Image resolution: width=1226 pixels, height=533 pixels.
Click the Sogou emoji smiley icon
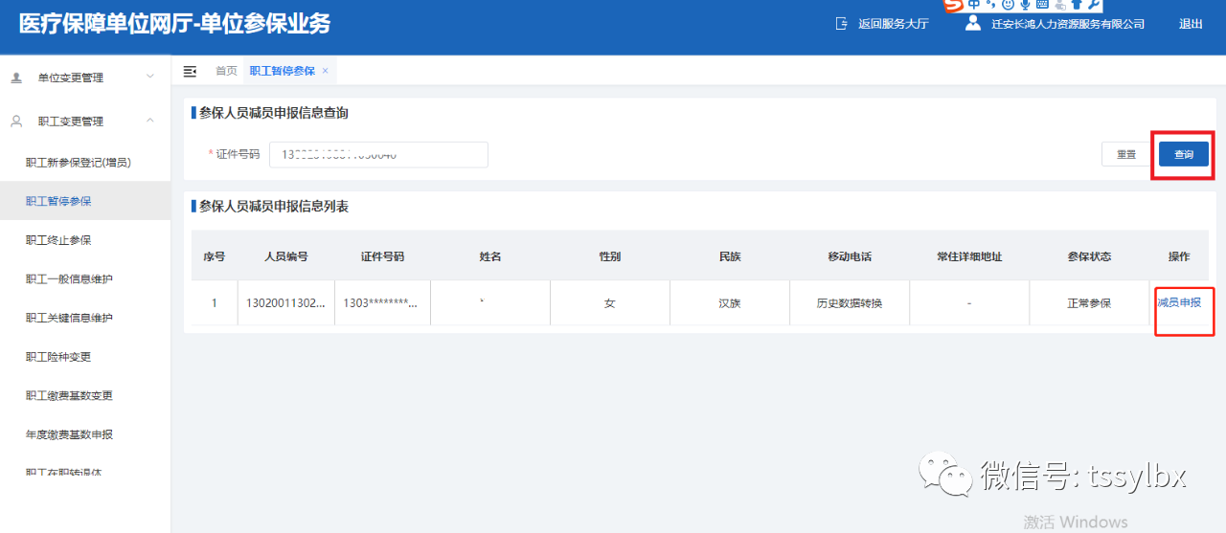[x=1008, y=5]
